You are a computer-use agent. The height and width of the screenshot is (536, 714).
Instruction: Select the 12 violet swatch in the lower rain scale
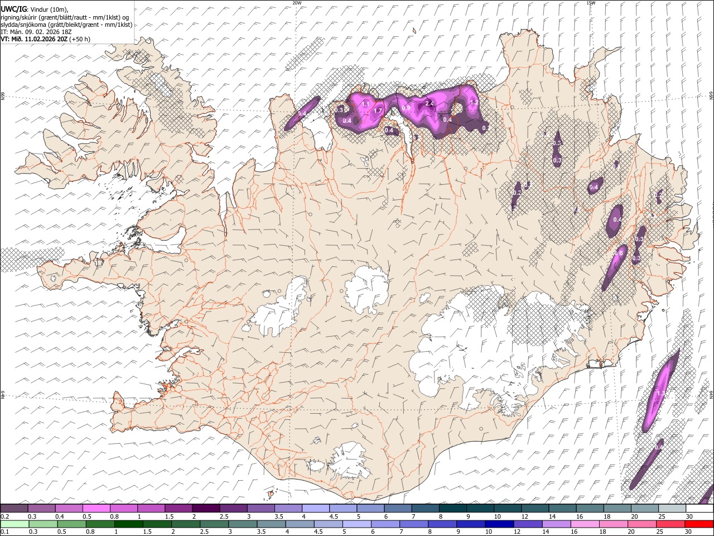click(528, 524)
